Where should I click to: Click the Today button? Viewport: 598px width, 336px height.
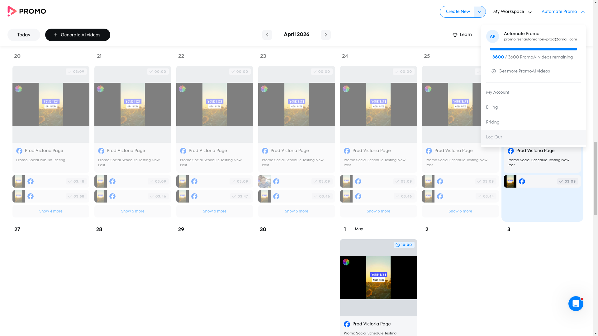(x=24, y=35)
